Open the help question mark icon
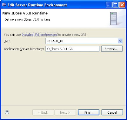Image resolution: width=127 pixels, height=120 pixels. click(7, 112)
